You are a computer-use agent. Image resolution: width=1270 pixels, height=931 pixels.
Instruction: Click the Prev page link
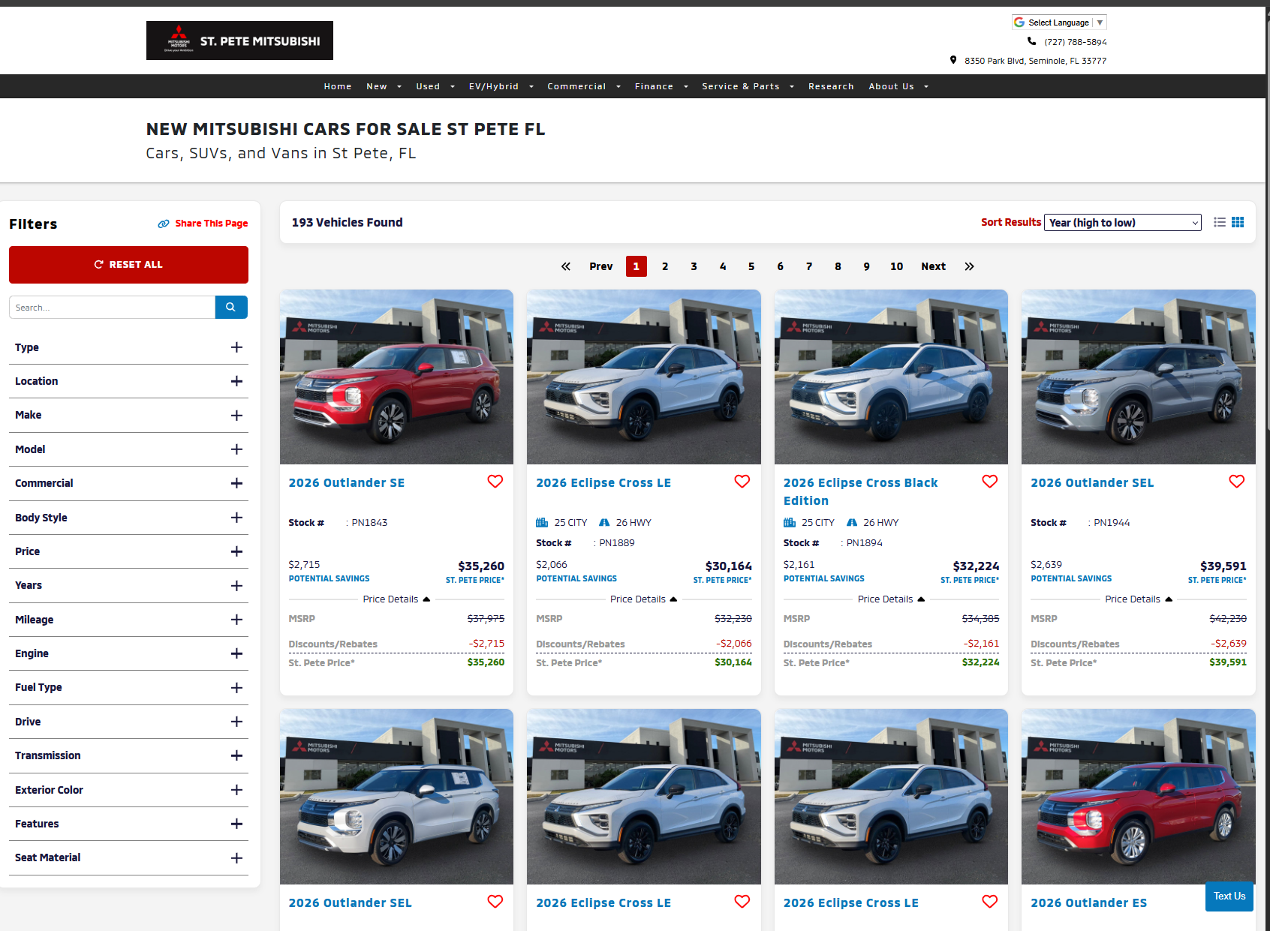pyautogui.click(x=601, y=266)
